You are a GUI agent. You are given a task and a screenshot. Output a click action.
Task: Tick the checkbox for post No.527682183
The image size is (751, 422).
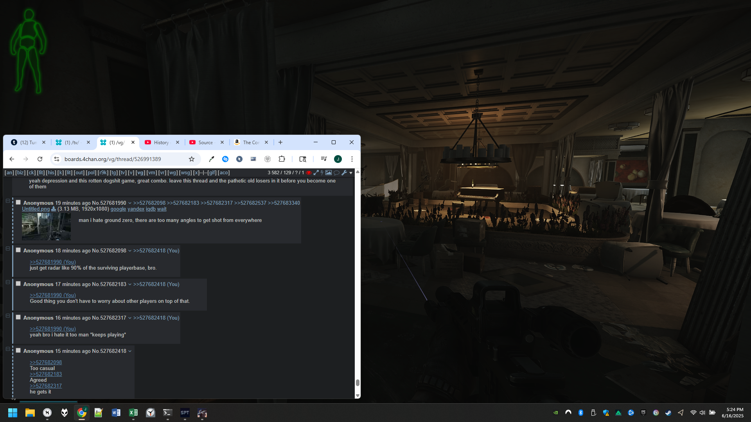coord(18,284)
